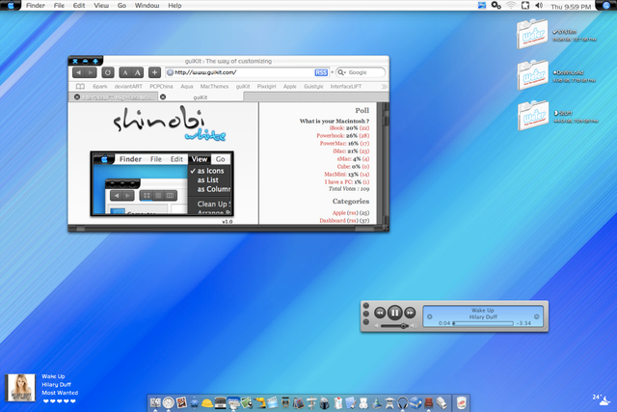
Task: Open the Edit menu
Action: click(79, 6)
